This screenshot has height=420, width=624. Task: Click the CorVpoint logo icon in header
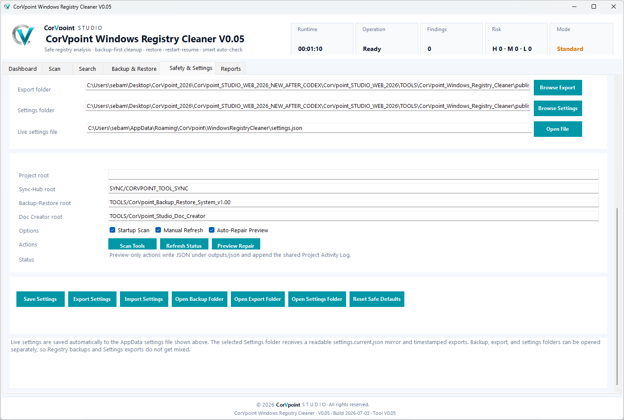23,35
